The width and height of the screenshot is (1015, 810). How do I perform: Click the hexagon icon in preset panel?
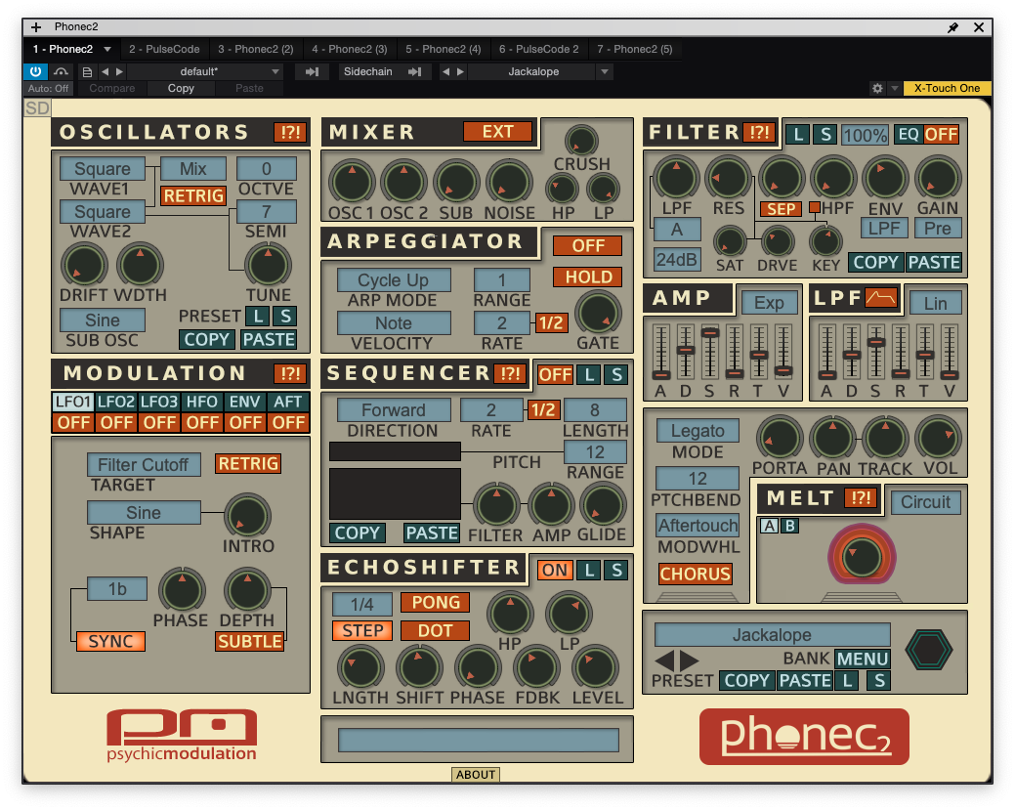[928, 650]
